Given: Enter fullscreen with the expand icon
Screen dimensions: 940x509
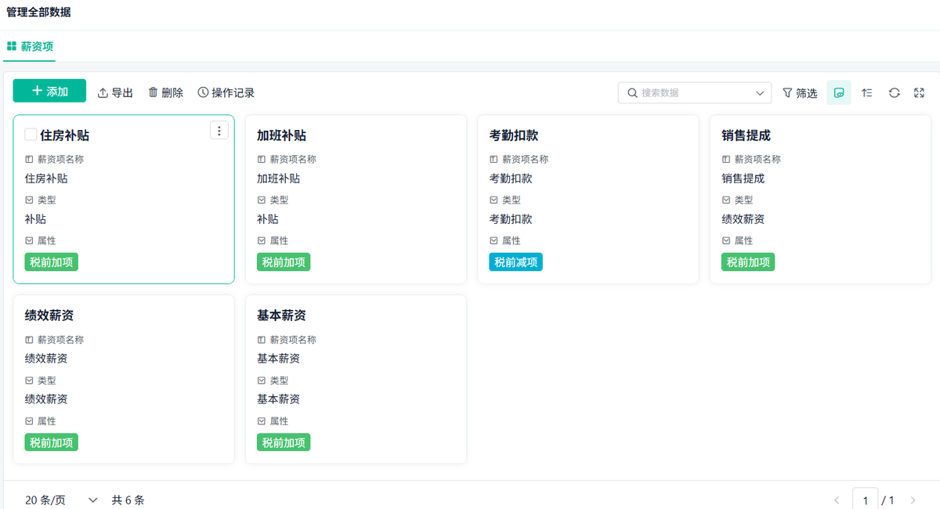Looking at the screenshot, I should 920,92.
